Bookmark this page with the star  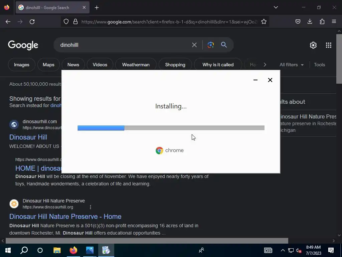pos(264,21)
